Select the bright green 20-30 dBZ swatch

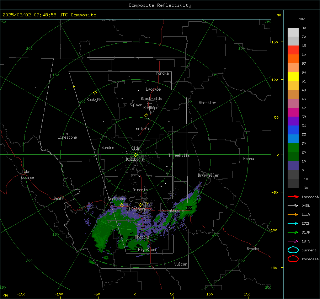pos(293,148)
